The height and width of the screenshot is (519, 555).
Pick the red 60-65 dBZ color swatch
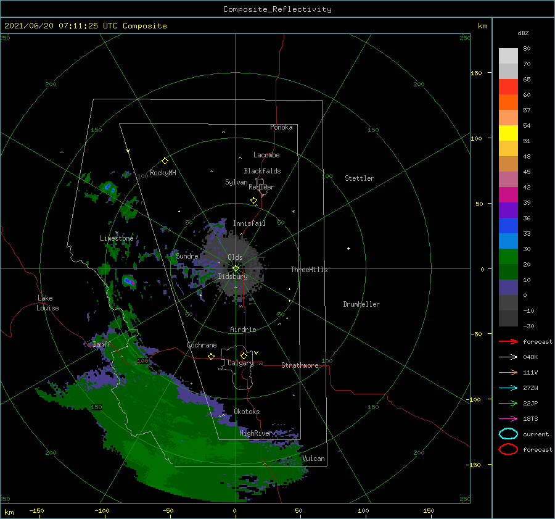[x=508, y=87]
